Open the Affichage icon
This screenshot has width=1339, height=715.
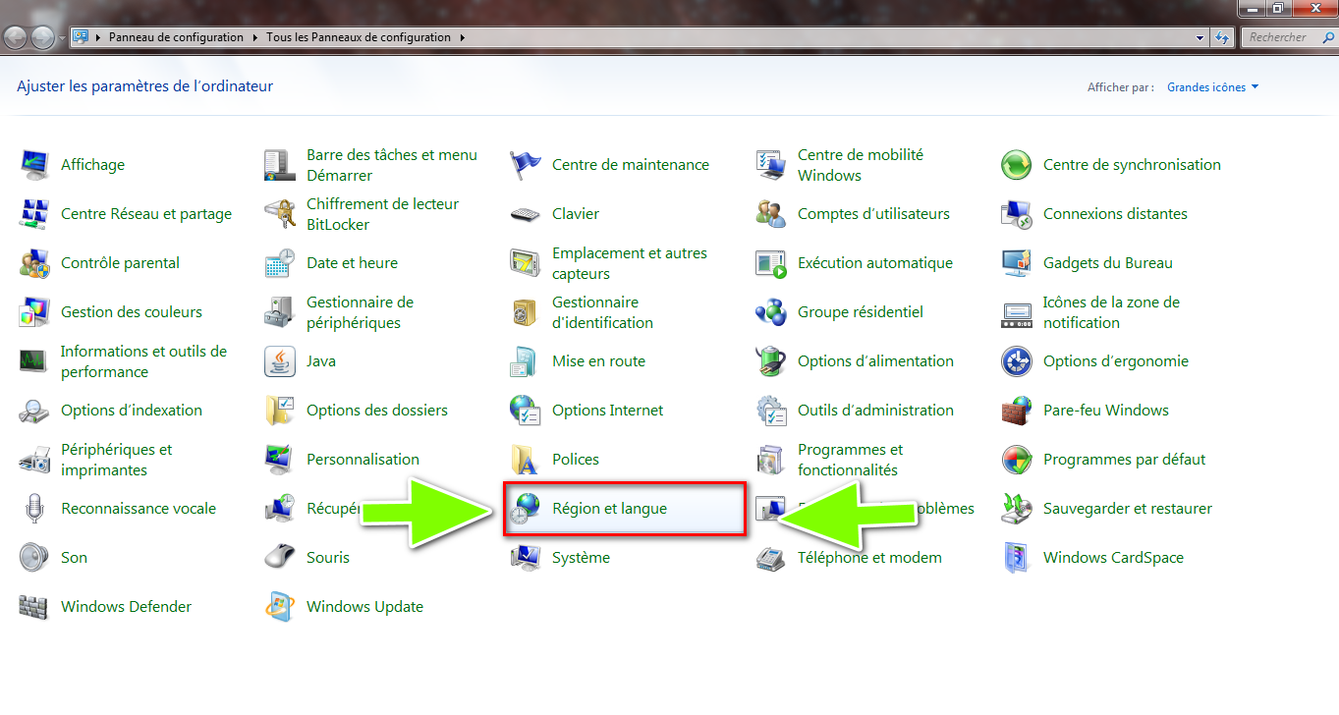click(x=34, y=165)
